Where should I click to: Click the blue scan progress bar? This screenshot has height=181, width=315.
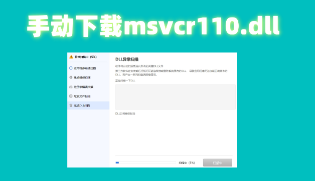point(145,163)
